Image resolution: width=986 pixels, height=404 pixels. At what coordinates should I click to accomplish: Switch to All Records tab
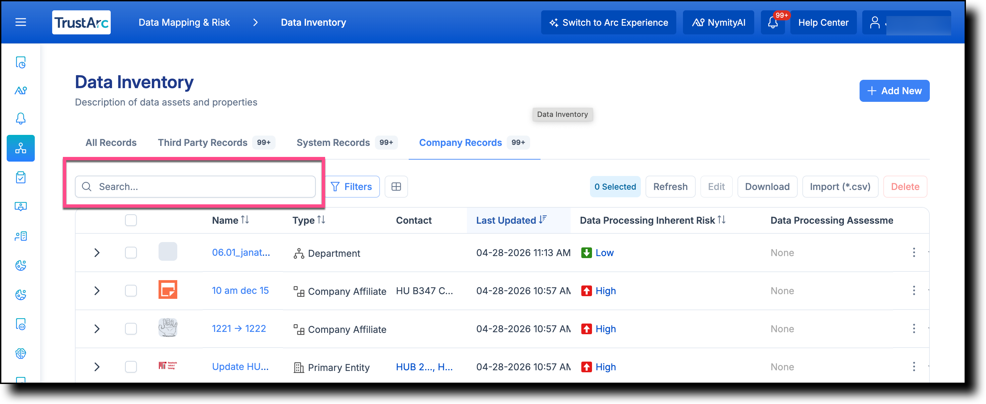[x=111, y=143]
